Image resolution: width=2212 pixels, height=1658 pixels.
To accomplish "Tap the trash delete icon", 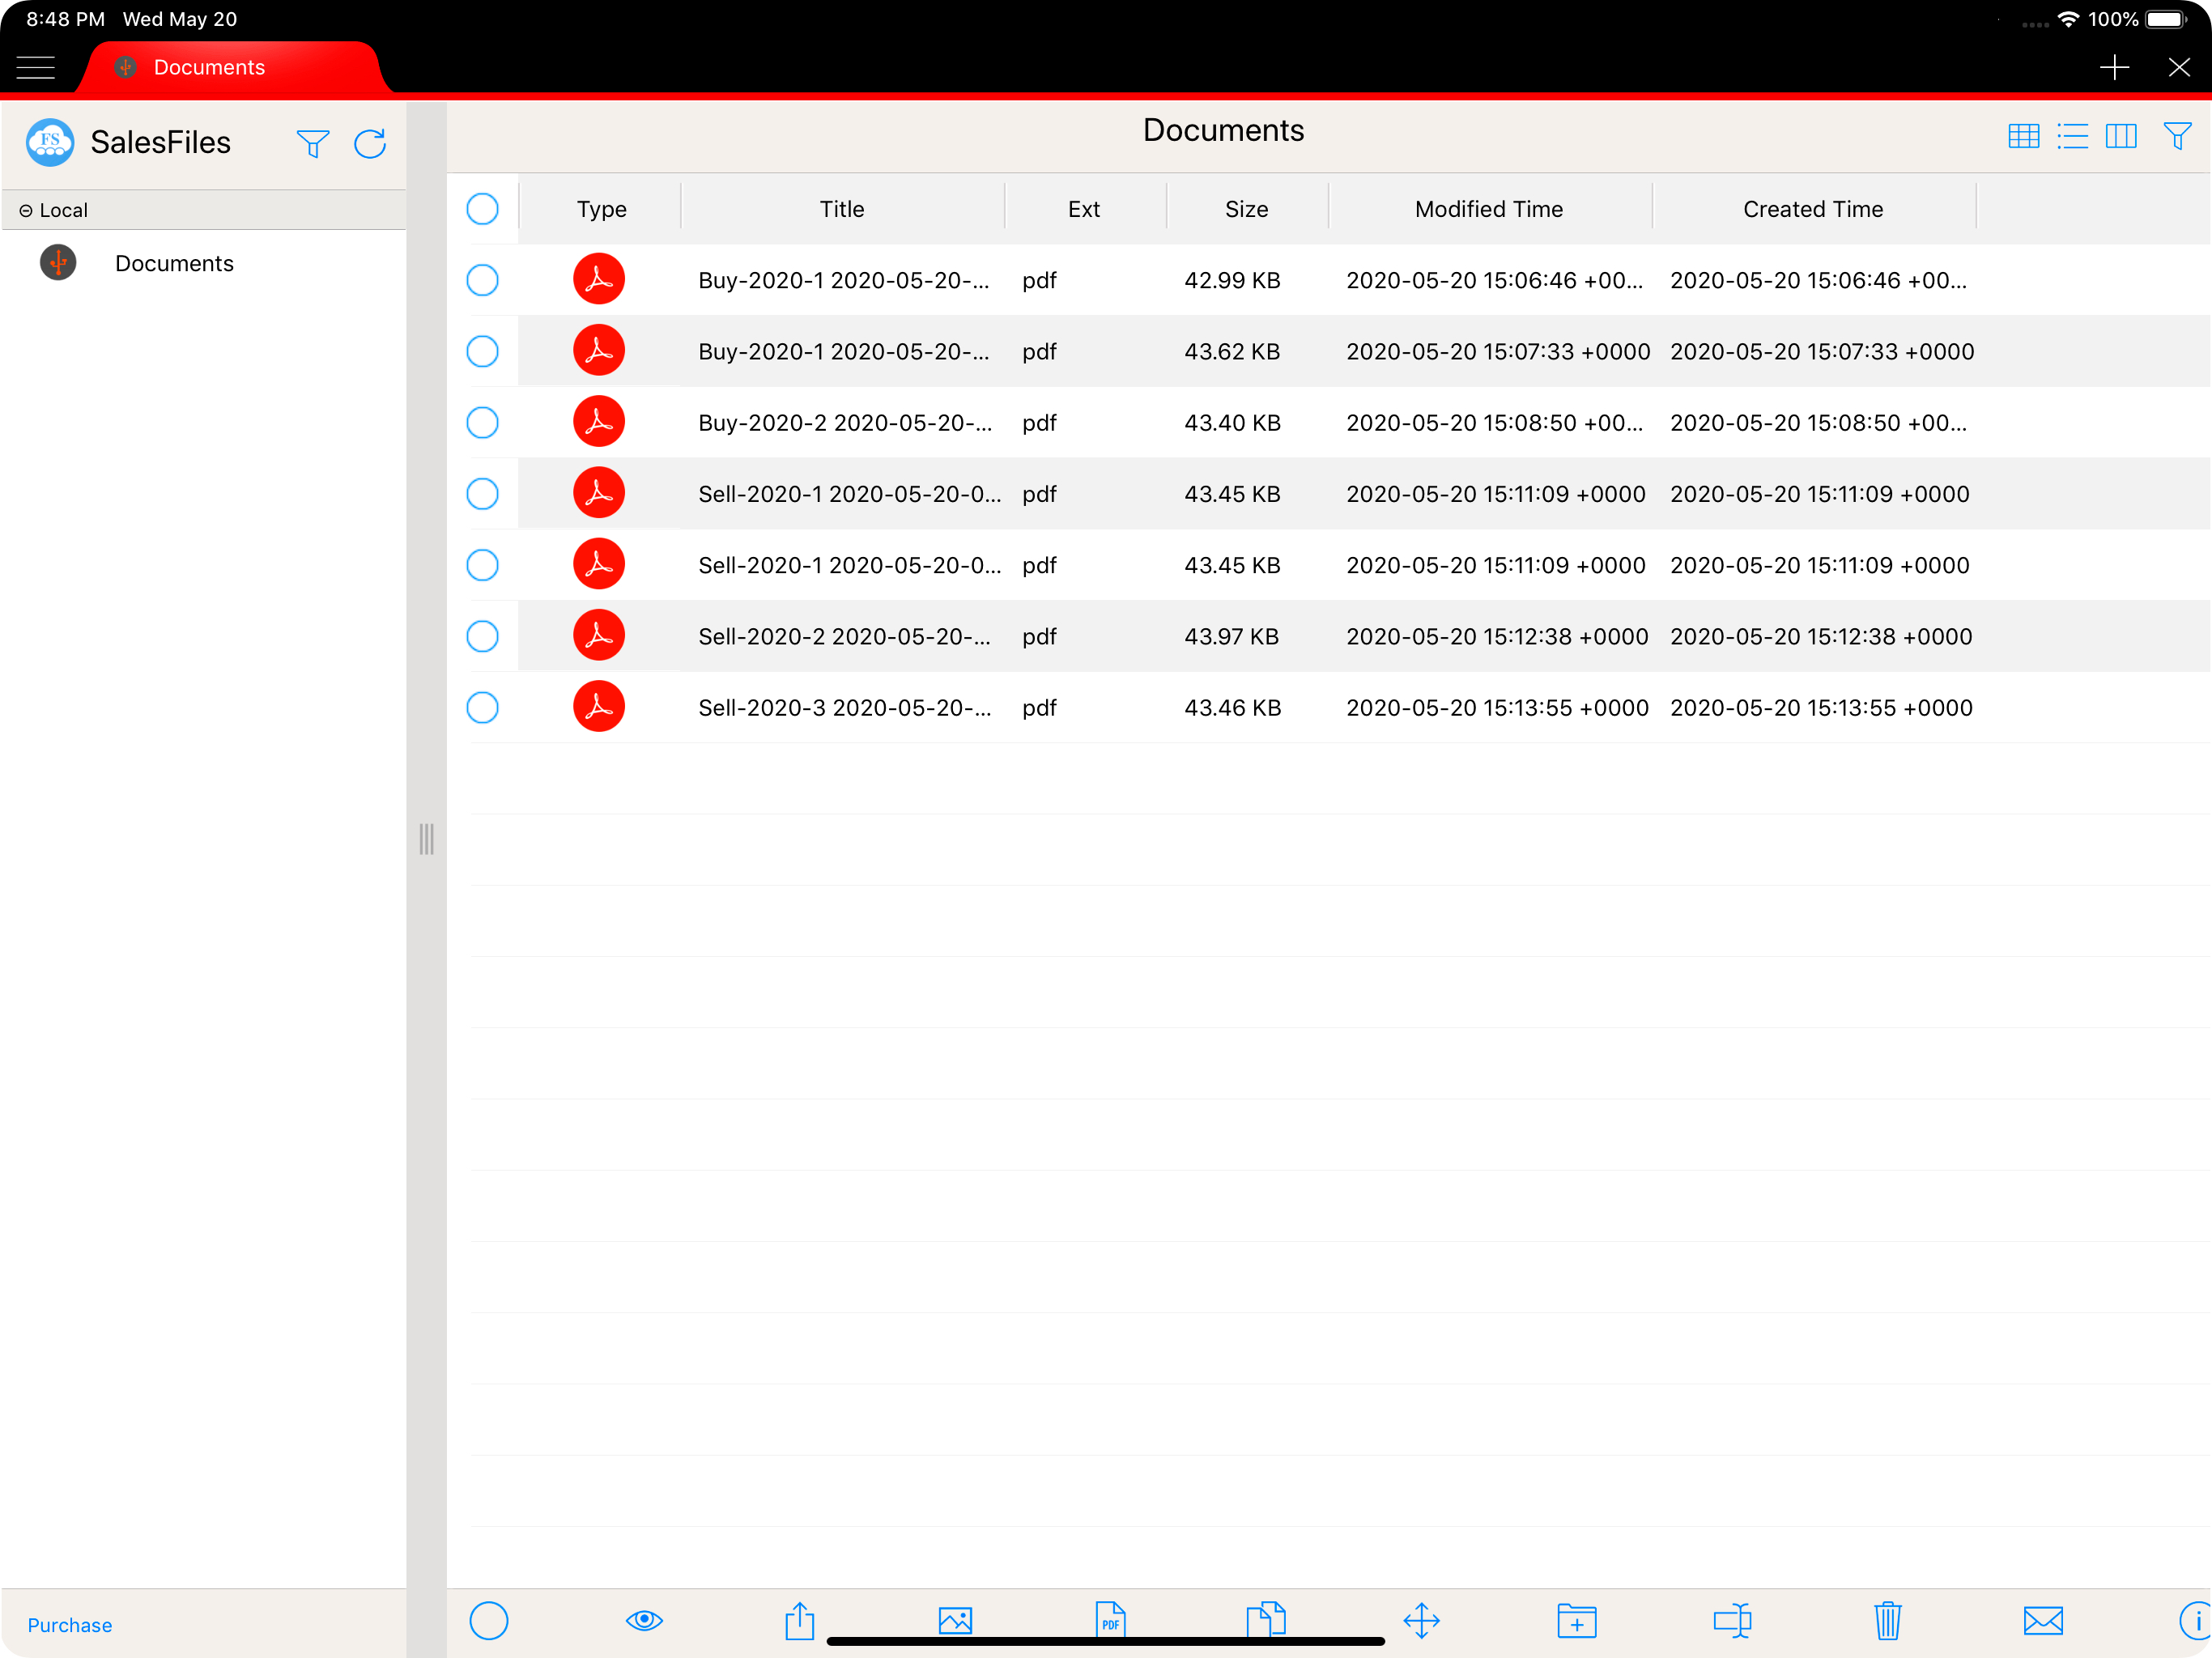I will pyautogui.click(x=1887, y=1620).
